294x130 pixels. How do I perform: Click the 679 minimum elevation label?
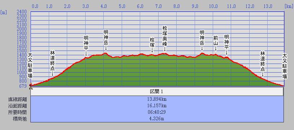pyautogui.click(x=23, y=86)
